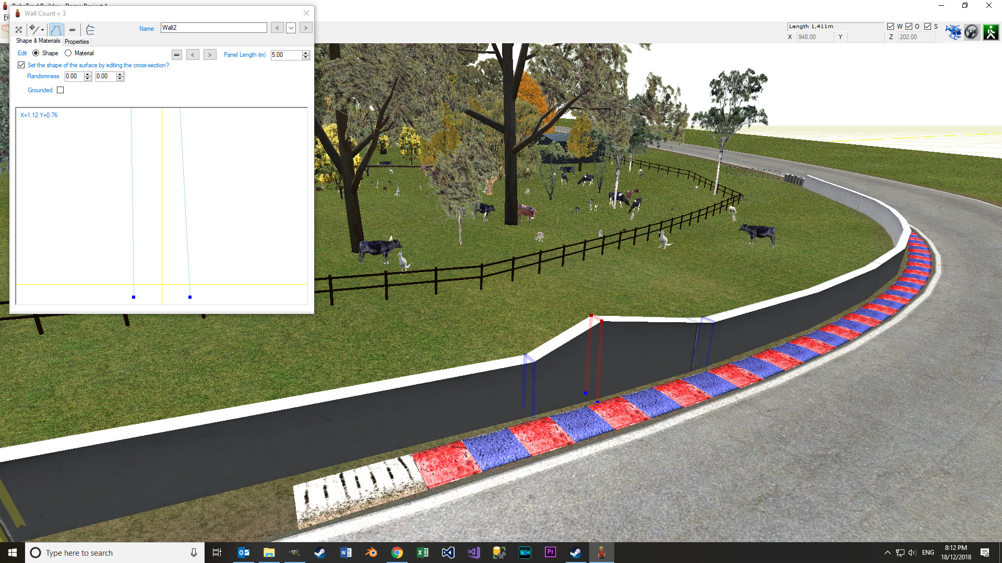
Task: Adjust the first Randomness value spinner
Action: coord(87,76)
